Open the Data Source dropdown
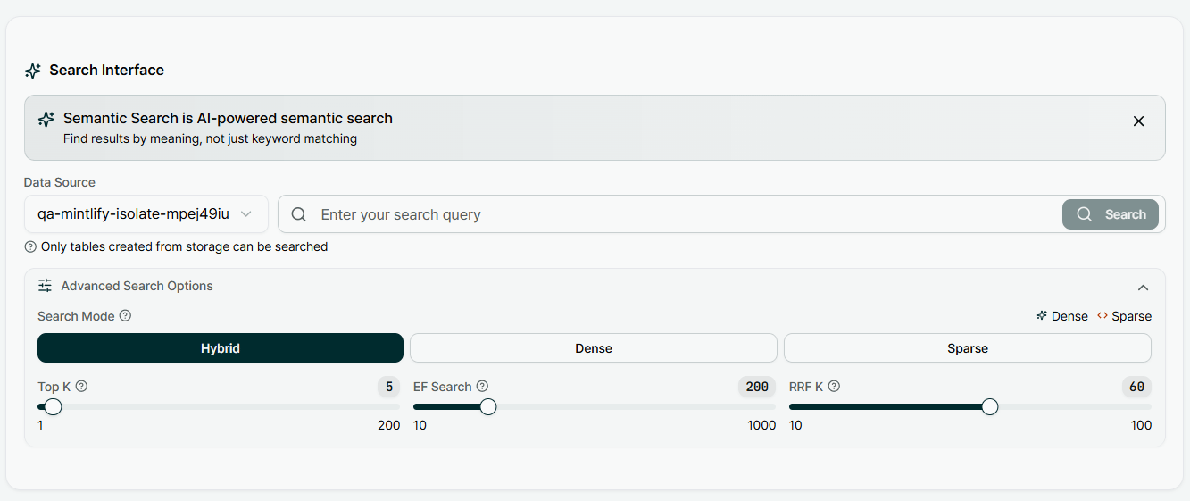This screenshot has width=1190, height=501. [146, 214]
